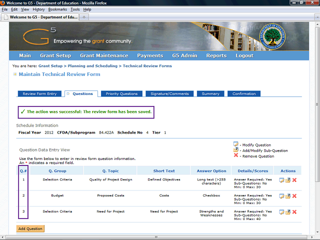Click the vertical scrollbar thumb

pyautogui.click(x=317, y=104)
